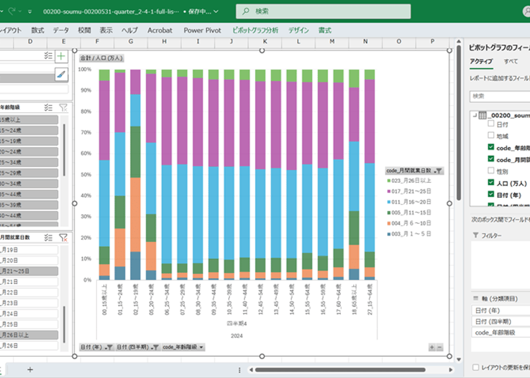Click the search magnifier icon in the title bar
530x378 pixels.
tap(245, 11)
